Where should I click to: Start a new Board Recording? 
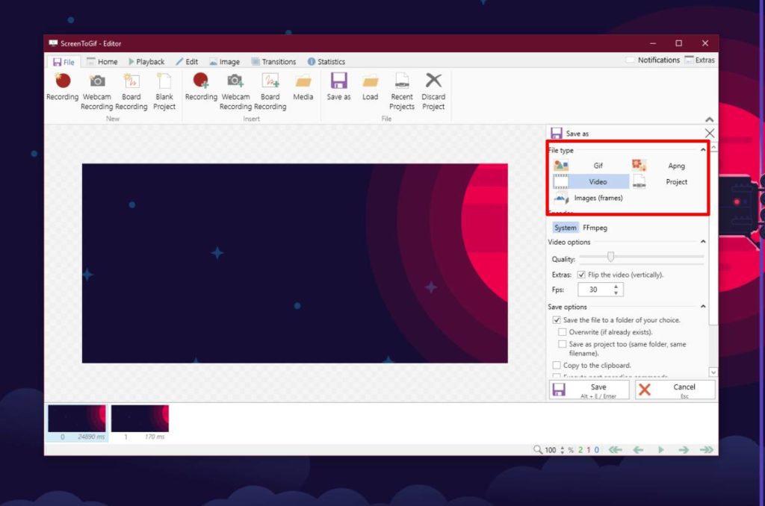point(131,90)
